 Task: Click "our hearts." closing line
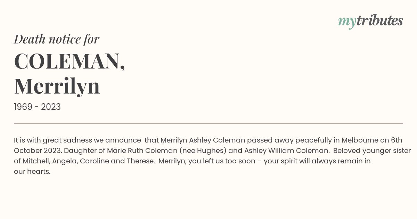click(32, 172)
